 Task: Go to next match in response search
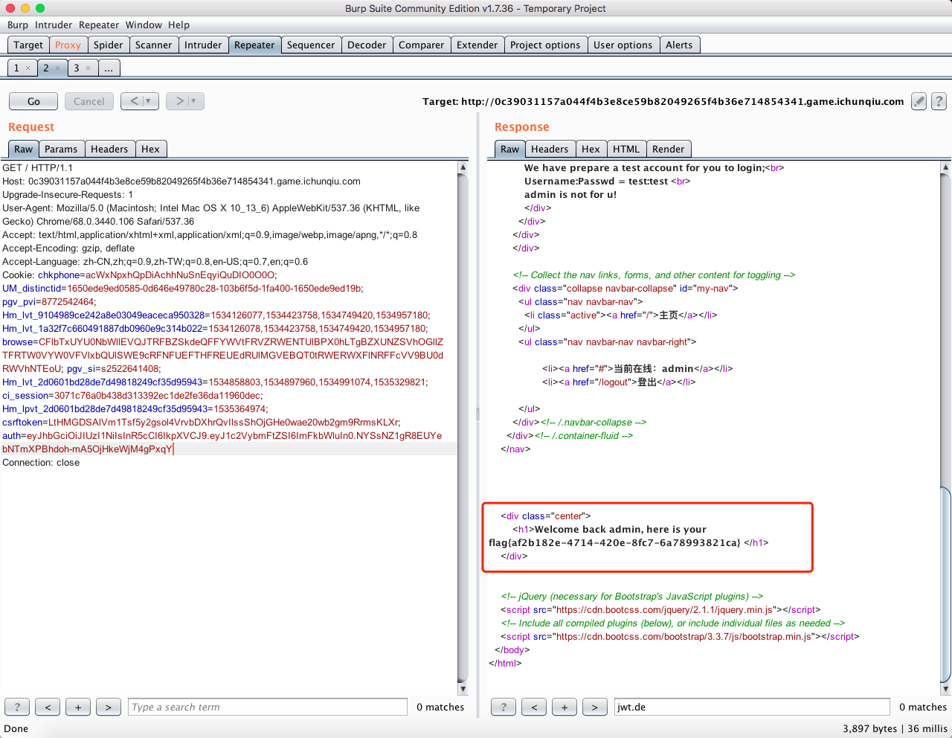point(595,707)
